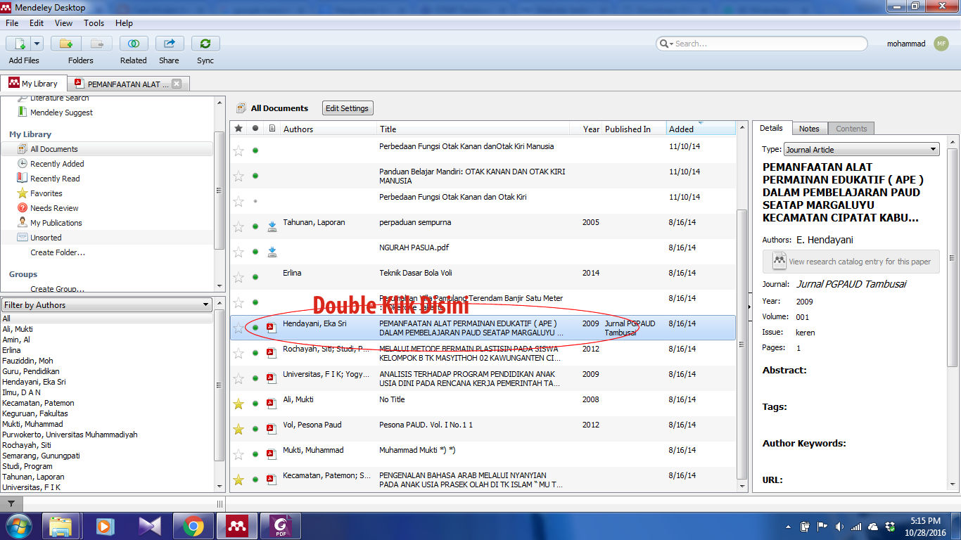
Task: Open the View menu
Action: [x=63, y=23]
